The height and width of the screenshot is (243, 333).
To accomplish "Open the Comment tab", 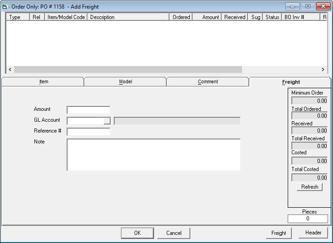I will (x=208, y=81).
